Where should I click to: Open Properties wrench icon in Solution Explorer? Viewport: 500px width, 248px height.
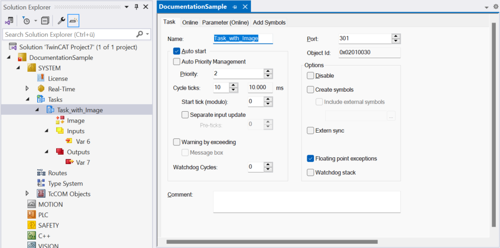(x=61, y=21)
